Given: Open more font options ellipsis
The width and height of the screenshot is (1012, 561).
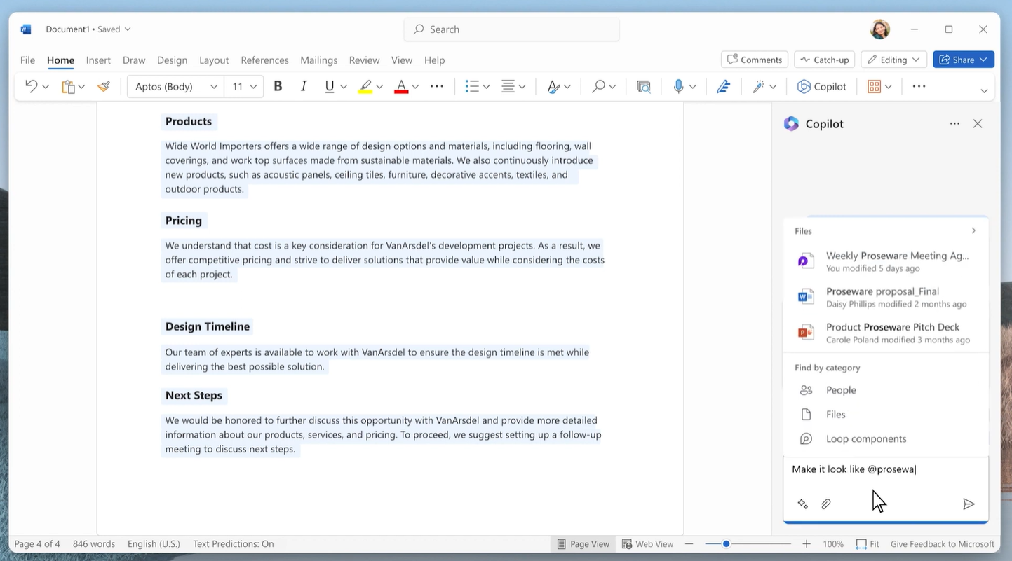Looking at the screenshot, I should pos(436,86).
